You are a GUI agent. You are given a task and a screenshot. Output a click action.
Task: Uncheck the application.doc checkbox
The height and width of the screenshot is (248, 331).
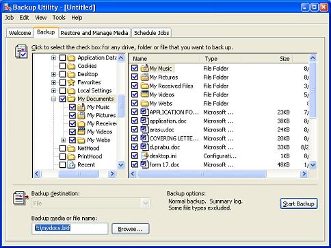coord(135,121)
